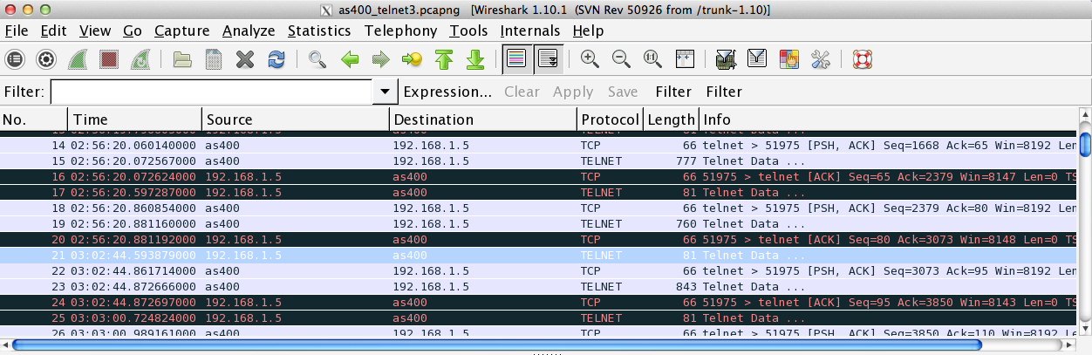Image resolution: width=1092 pixels, height=355 pixels.
Task: Go back in packet history
Action: [350, 59]
